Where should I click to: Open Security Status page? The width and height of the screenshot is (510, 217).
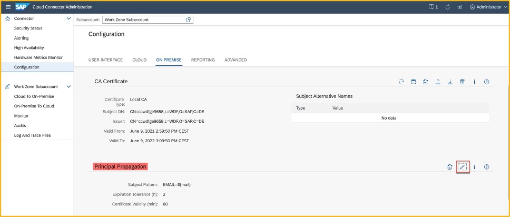[x=28, y=28]
